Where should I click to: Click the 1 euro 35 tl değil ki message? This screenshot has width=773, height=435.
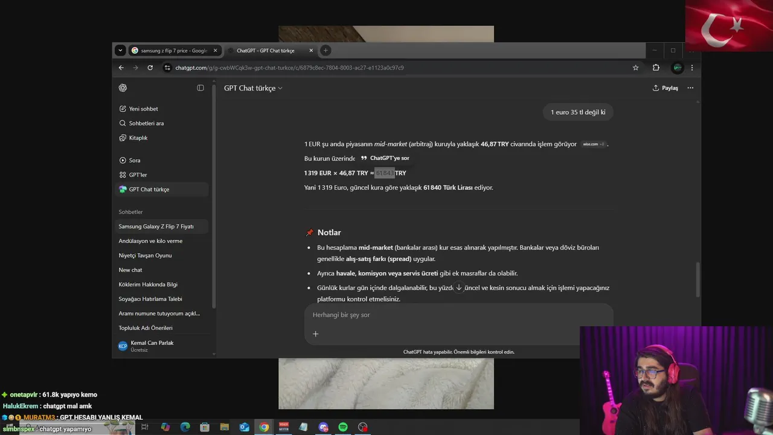(578, 112)
